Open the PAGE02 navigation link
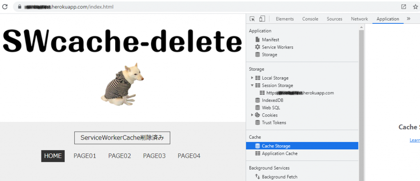 [x=119, y=156]
